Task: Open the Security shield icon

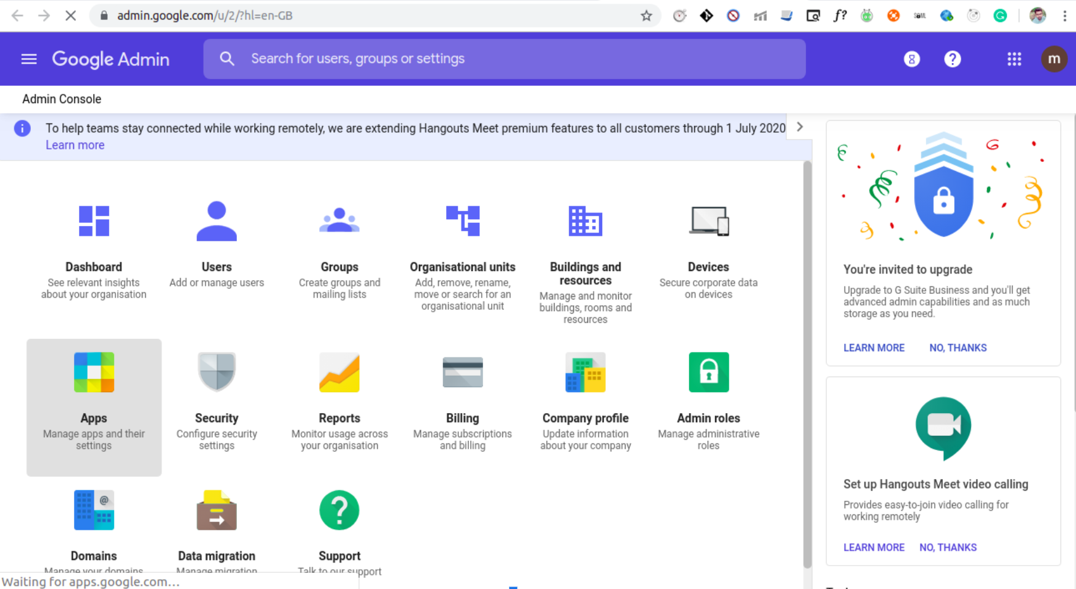Action: (217, 372)
